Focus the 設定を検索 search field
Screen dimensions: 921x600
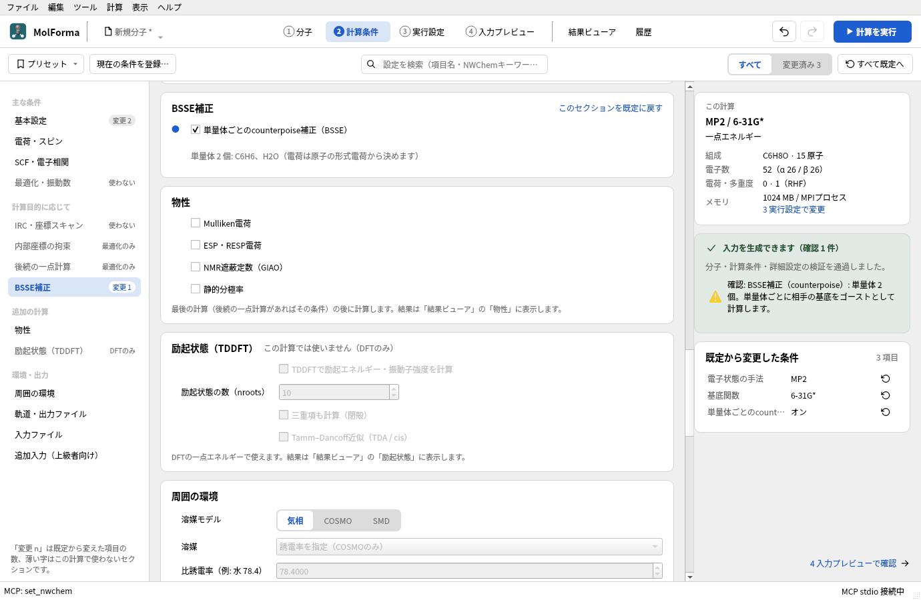(x=454, y=64)
